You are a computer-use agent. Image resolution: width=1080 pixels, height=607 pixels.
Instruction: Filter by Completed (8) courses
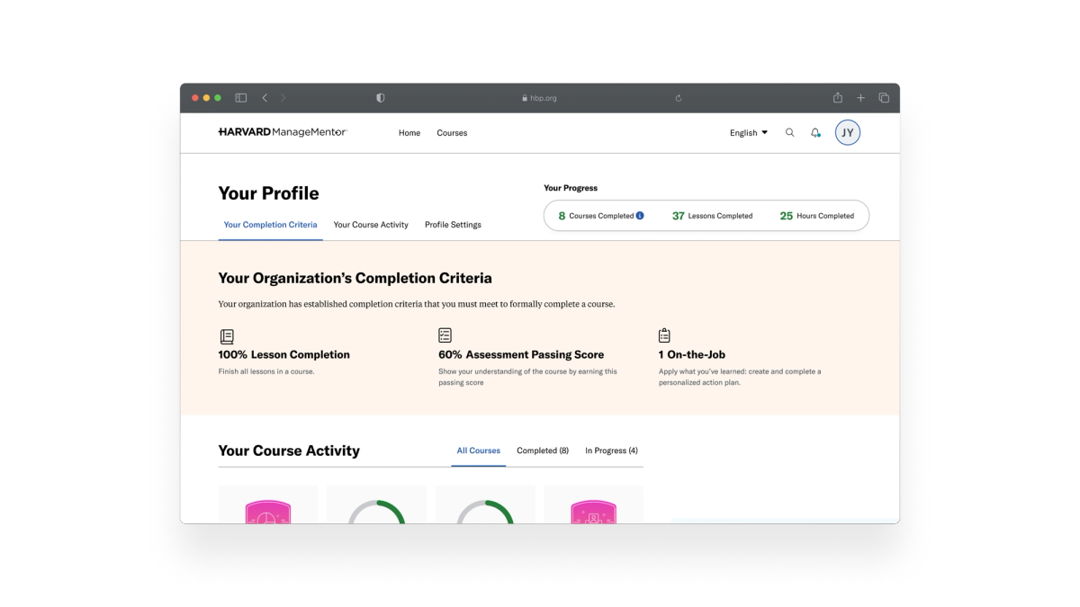(543, 451)
